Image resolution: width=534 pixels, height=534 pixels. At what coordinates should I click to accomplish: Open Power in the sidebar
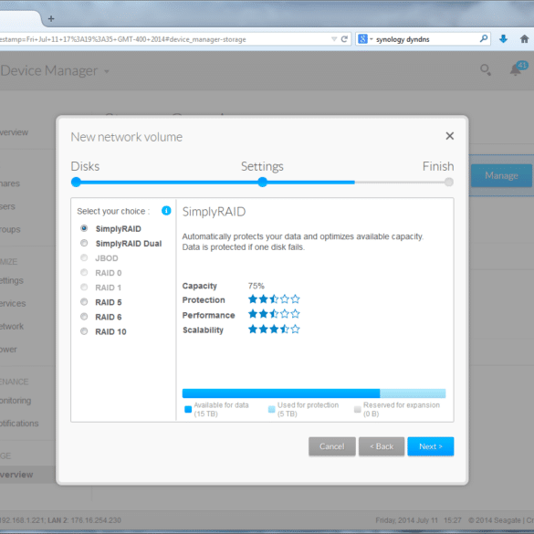(x=8, y=350)
